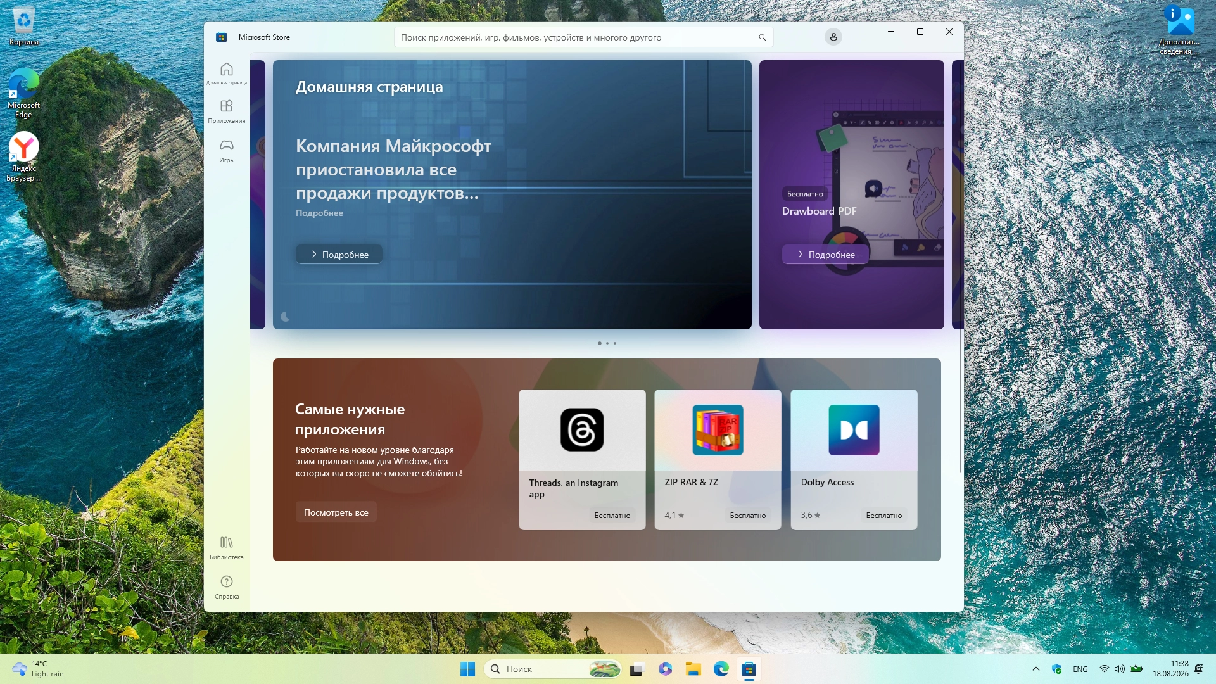Open the Библиотека library icon
This screenshot has height=684, width=1216.
[227, 548]
